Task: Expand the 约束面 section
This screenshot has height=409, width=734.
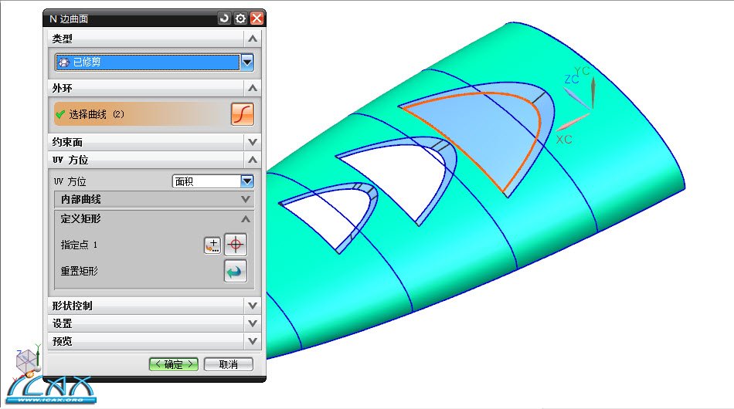Action: click(x=253, y=142)
